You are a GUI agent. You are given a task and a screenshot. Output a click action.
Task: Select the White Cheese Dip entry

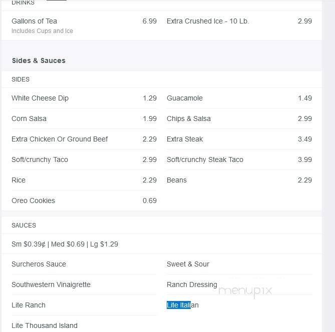[40, 98]
